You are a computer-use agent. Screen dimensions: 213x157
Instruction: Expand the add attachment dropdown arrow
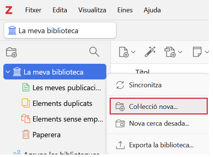(x=180, y=52)
